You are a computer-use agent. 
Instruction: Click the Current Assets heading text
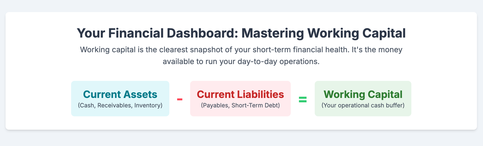coord(120,94)
